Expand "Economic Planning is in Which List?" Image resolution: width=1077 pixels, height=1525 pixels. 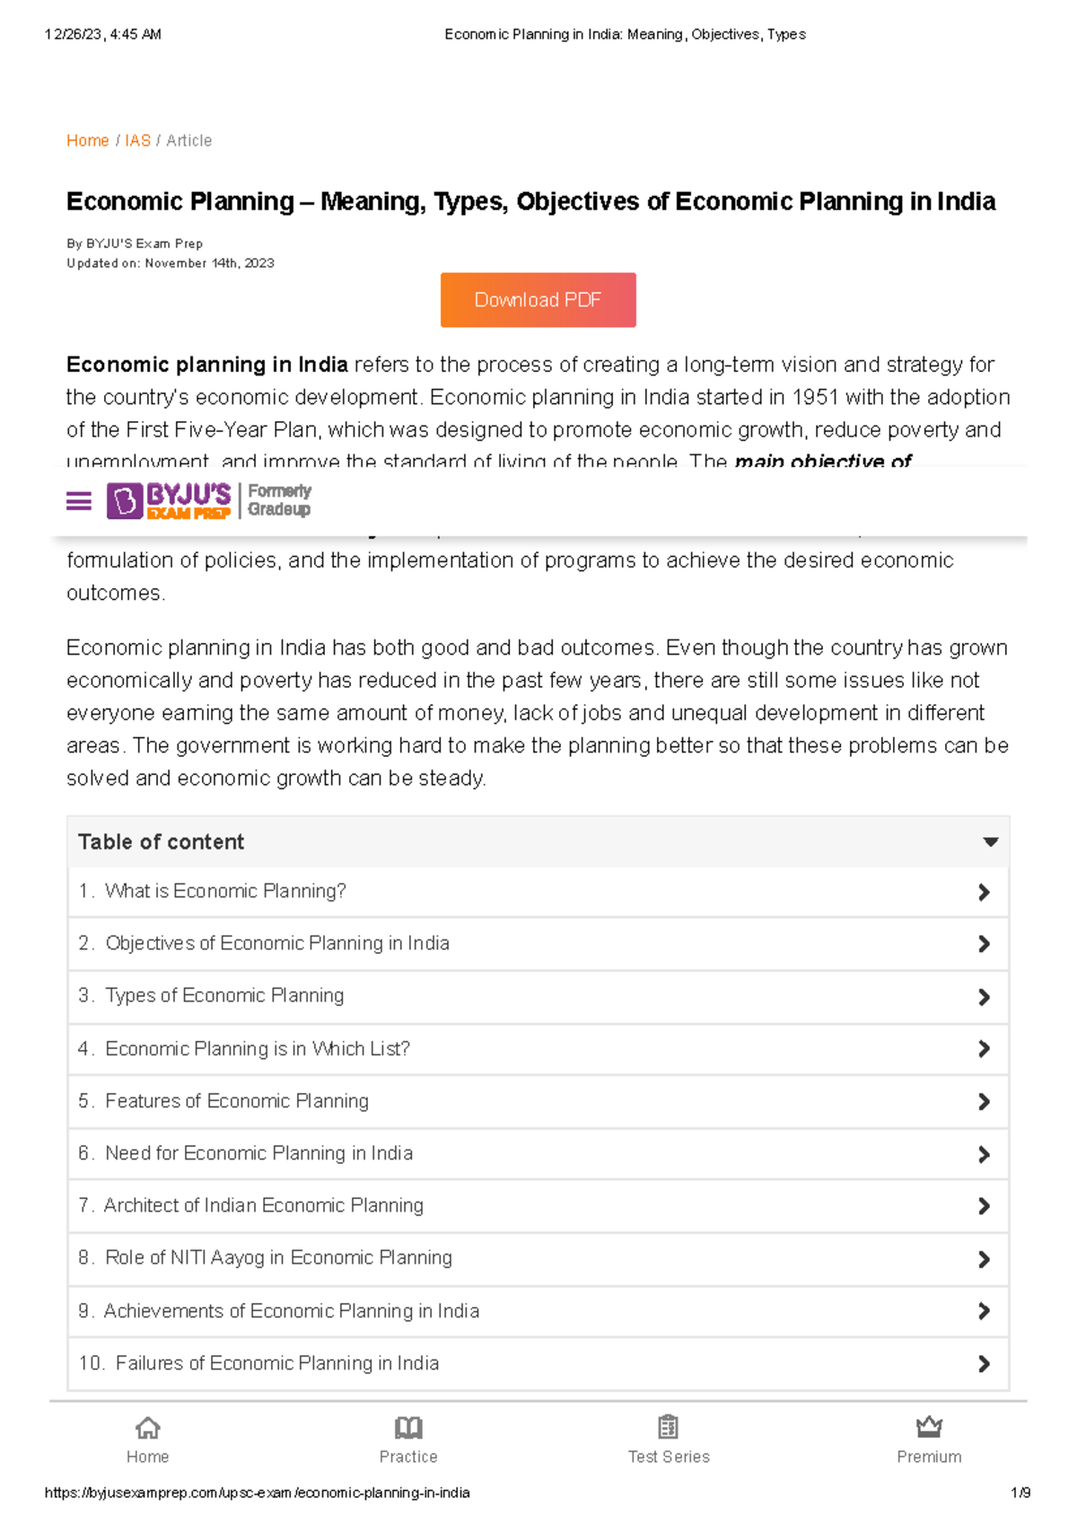985,1049
